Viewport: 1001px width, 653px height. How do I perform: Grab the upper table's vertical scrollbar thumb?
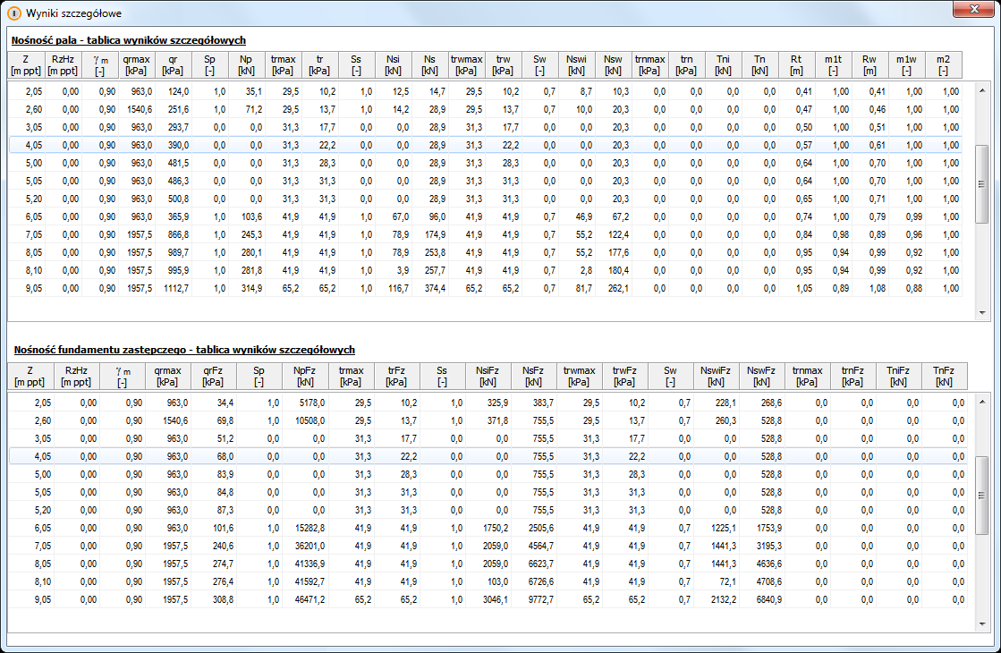980,183
